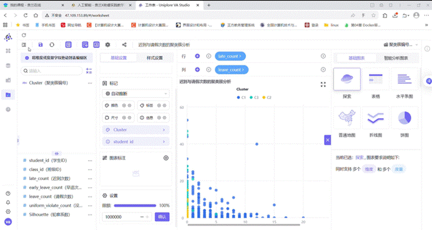
Task: Click the 探索 link in chart description
Action: 359,158
